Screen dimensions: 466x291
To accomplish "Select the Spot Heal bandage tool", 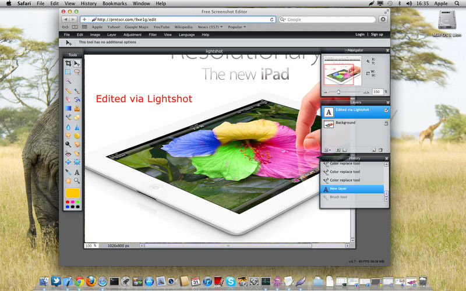I will pyautogui.click(x=77, y=154).
